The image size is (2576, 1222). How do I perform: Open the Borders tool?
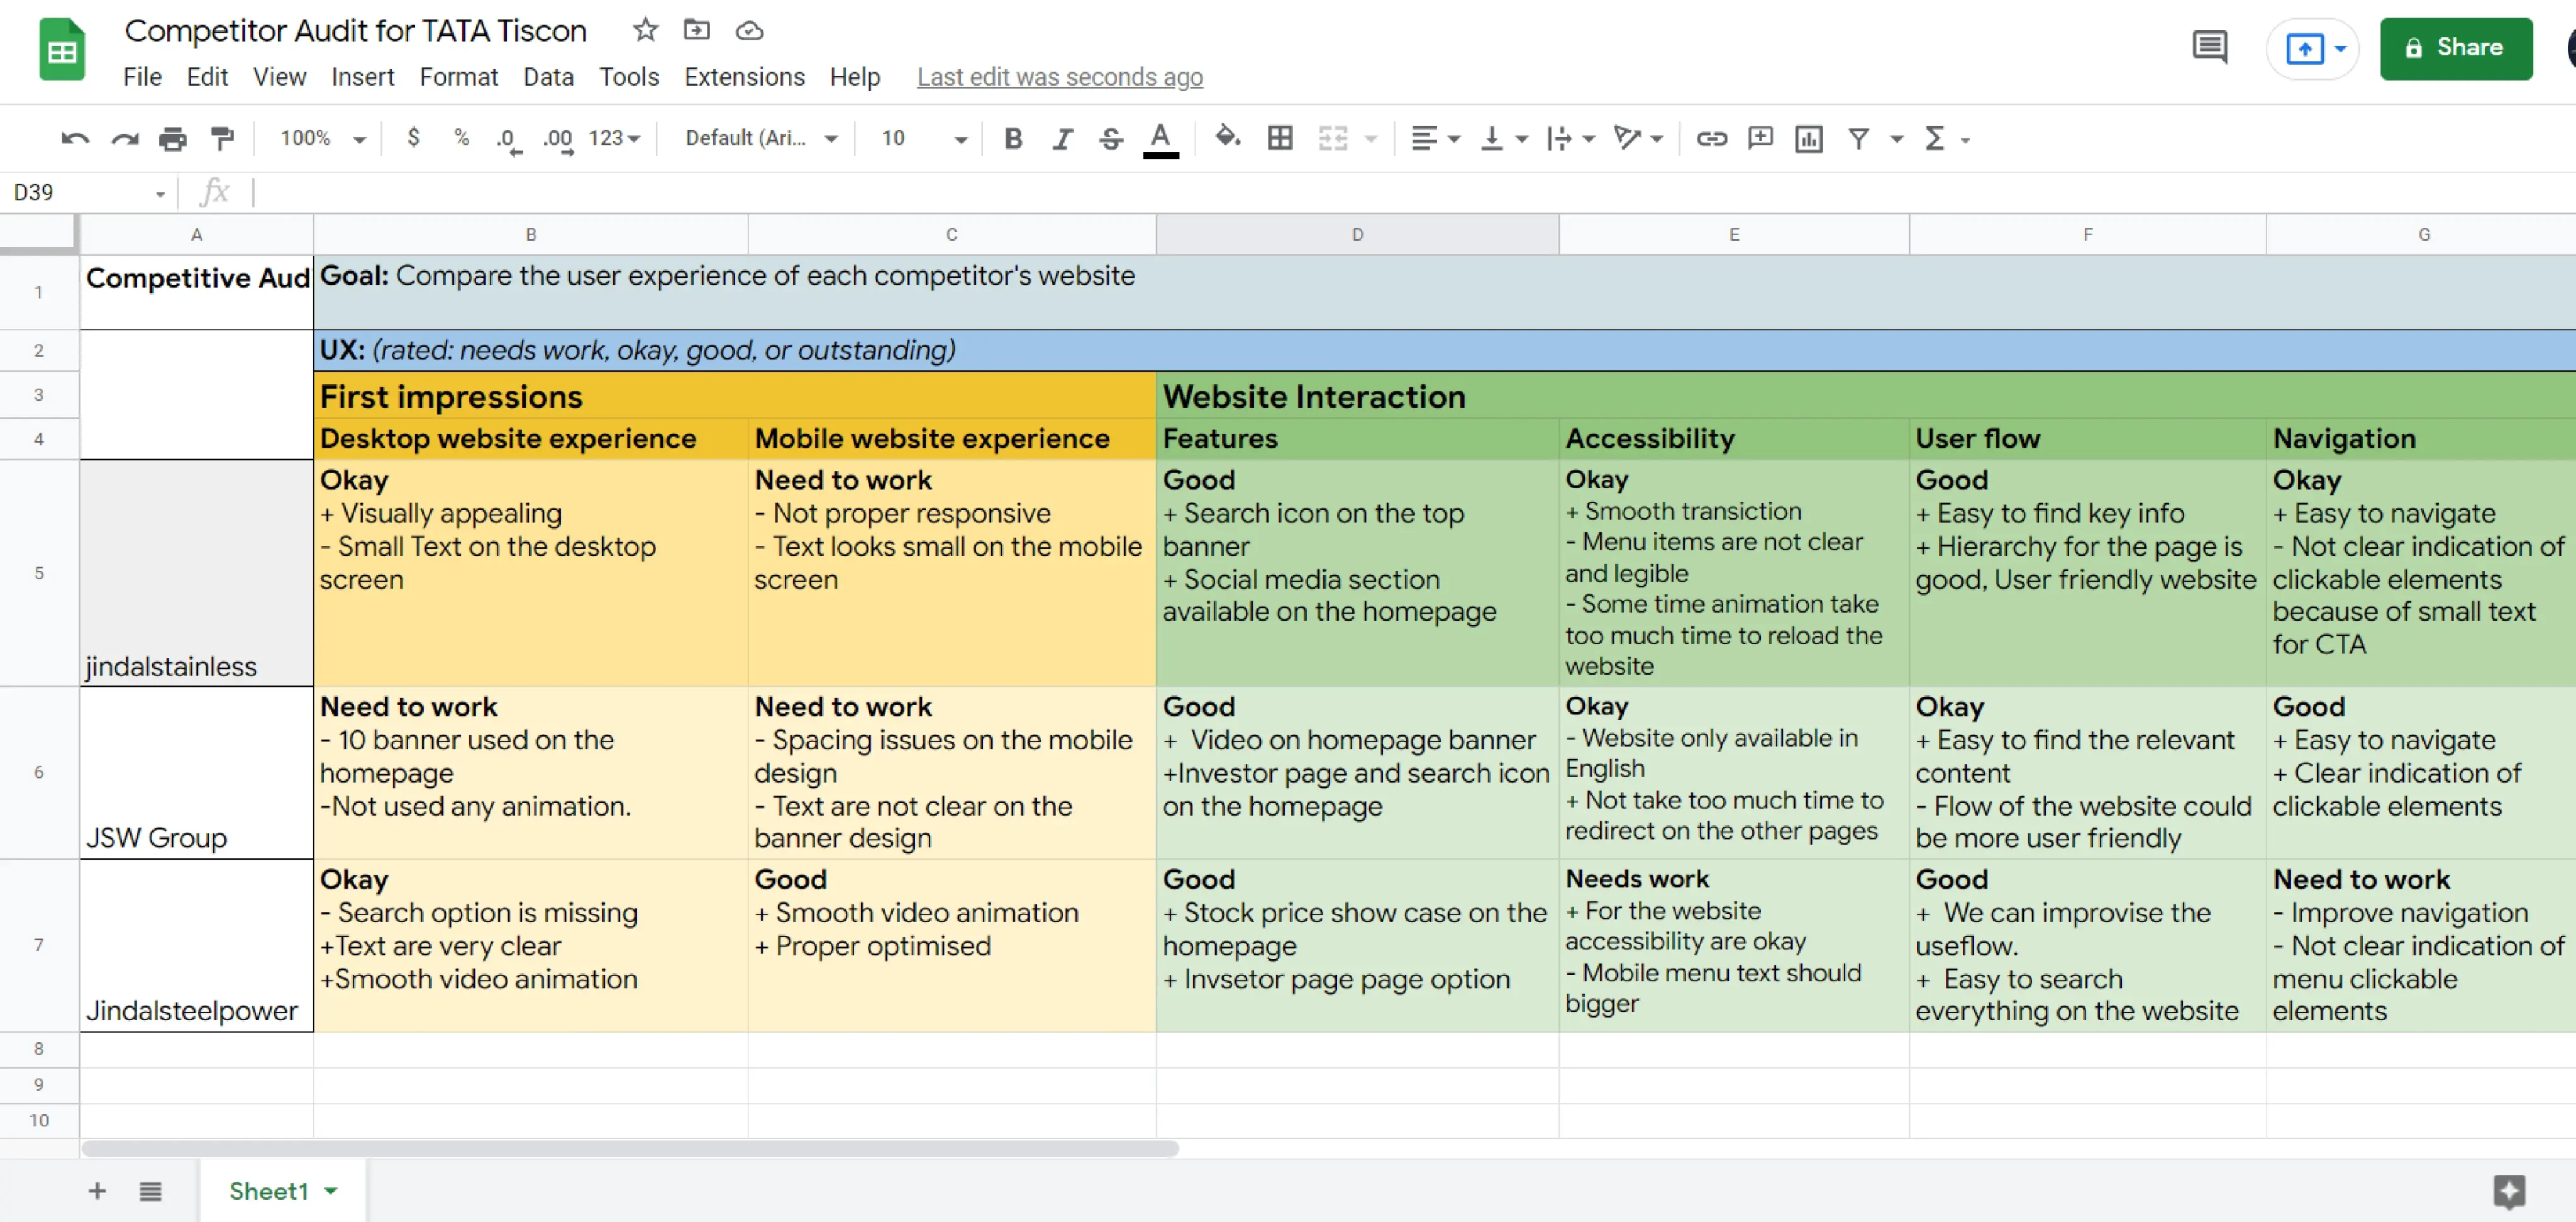click(1280, 138)
